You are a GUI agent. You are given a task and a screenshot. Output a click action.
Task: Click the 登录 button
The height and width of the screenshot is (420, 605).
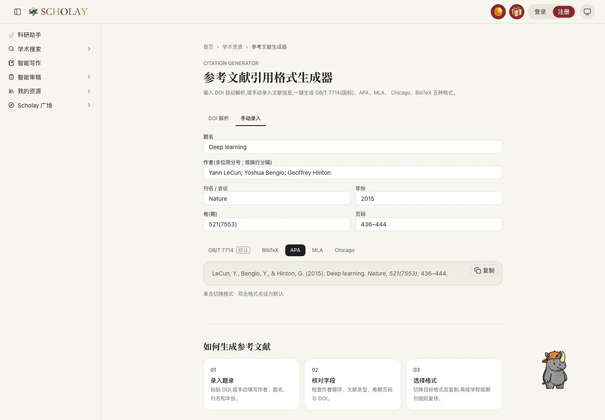click(x=540, y=12)
